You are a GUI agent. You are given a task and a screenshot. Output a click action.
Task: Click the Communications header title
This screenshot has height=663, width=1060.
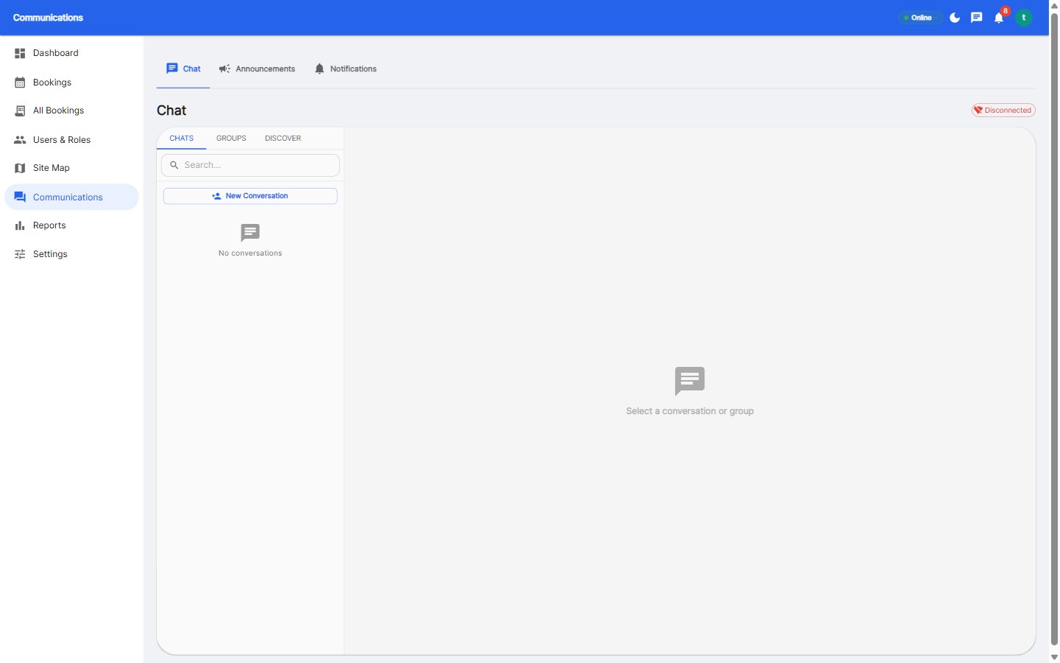coord(48,18)
